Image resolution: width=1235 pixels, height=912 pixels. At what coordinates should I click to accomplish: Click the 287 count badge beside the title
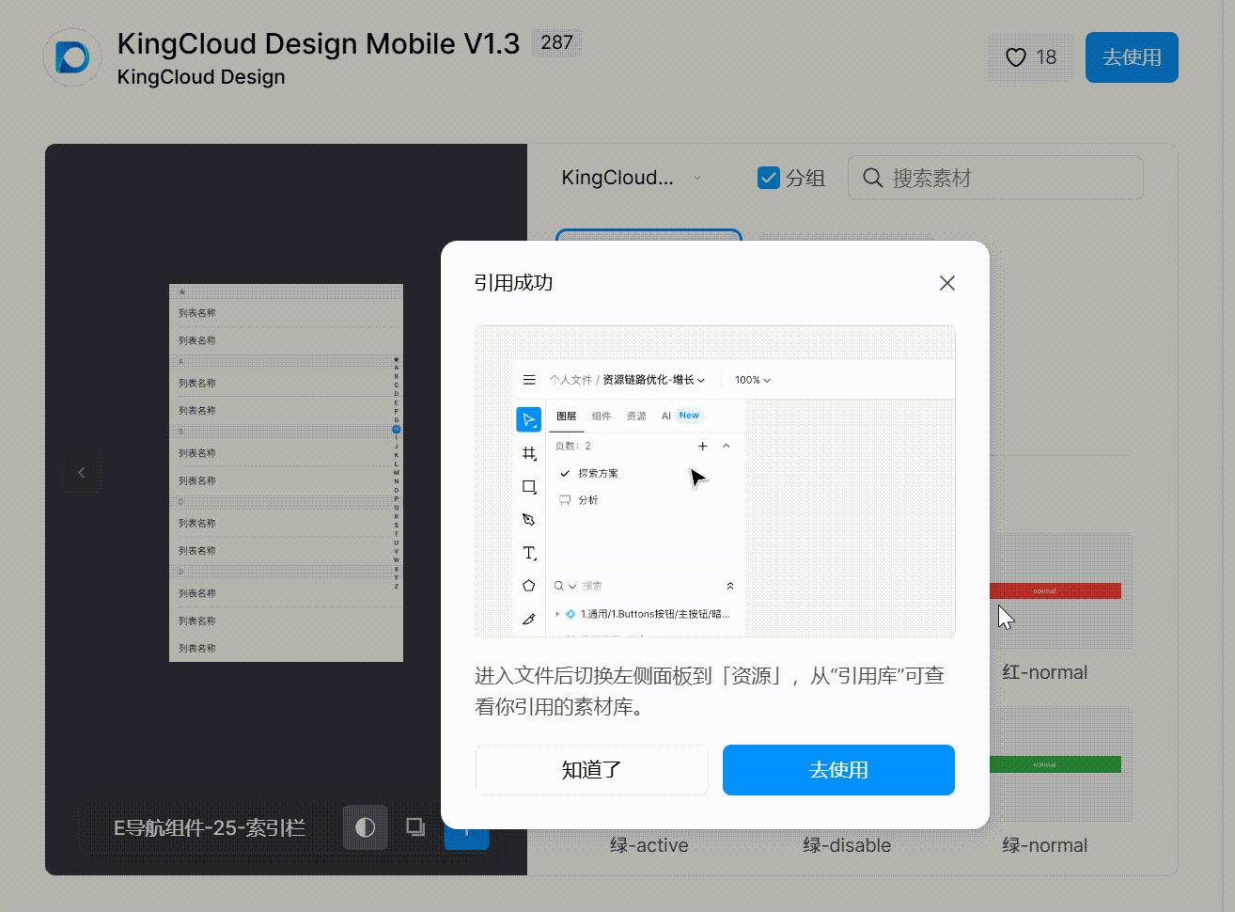click(x=557, y=42)
